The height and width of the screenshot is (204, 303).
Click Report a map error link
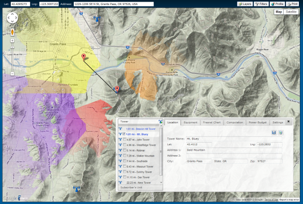pyautogui.click(x=289, y=199)
